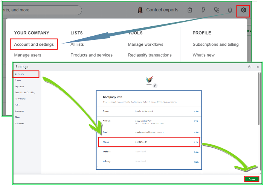The height and width of the screenshot is (187, 264).
Task: Click the scrollbar down arrow in Settings
Action: (261, 173)
